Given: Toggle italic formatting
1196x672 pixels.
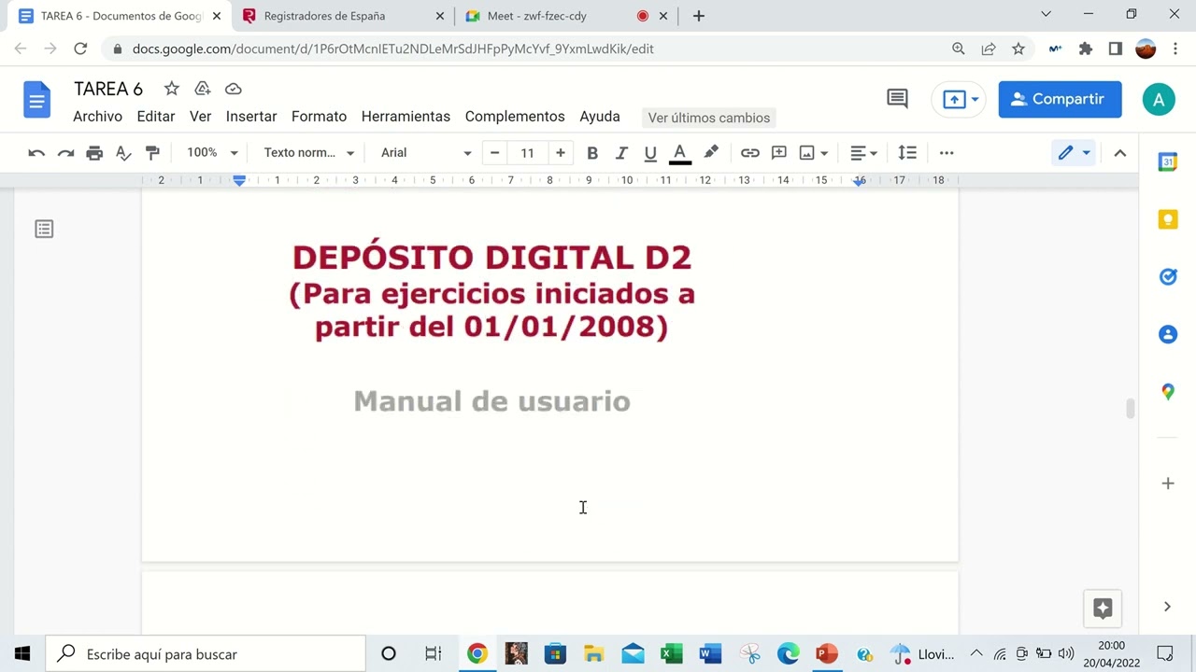Looking at the screenshot, I should (x=621, y=153).
